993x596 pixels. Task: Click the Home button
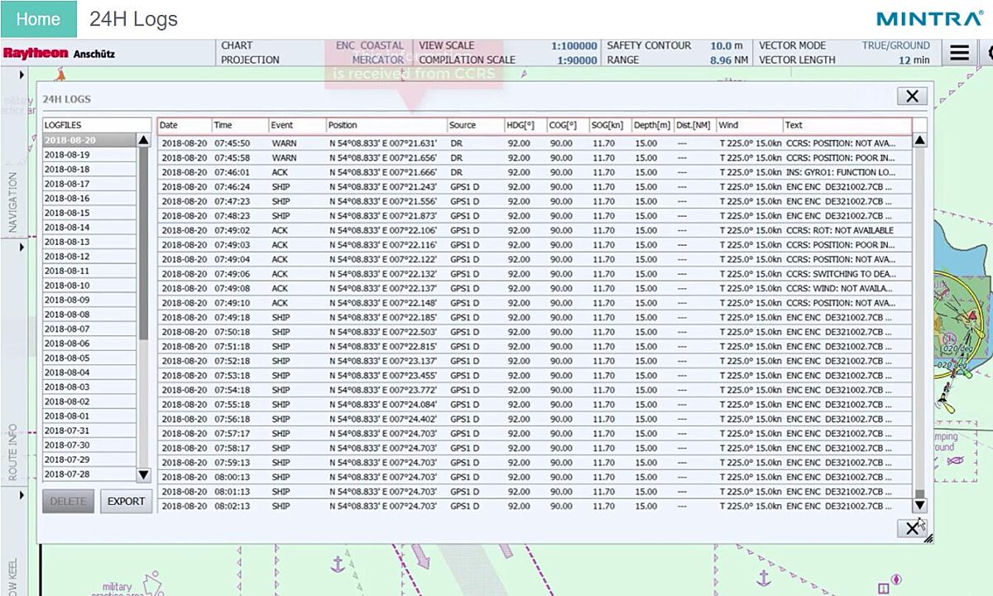pyautogui.click(x=38, y=19)
